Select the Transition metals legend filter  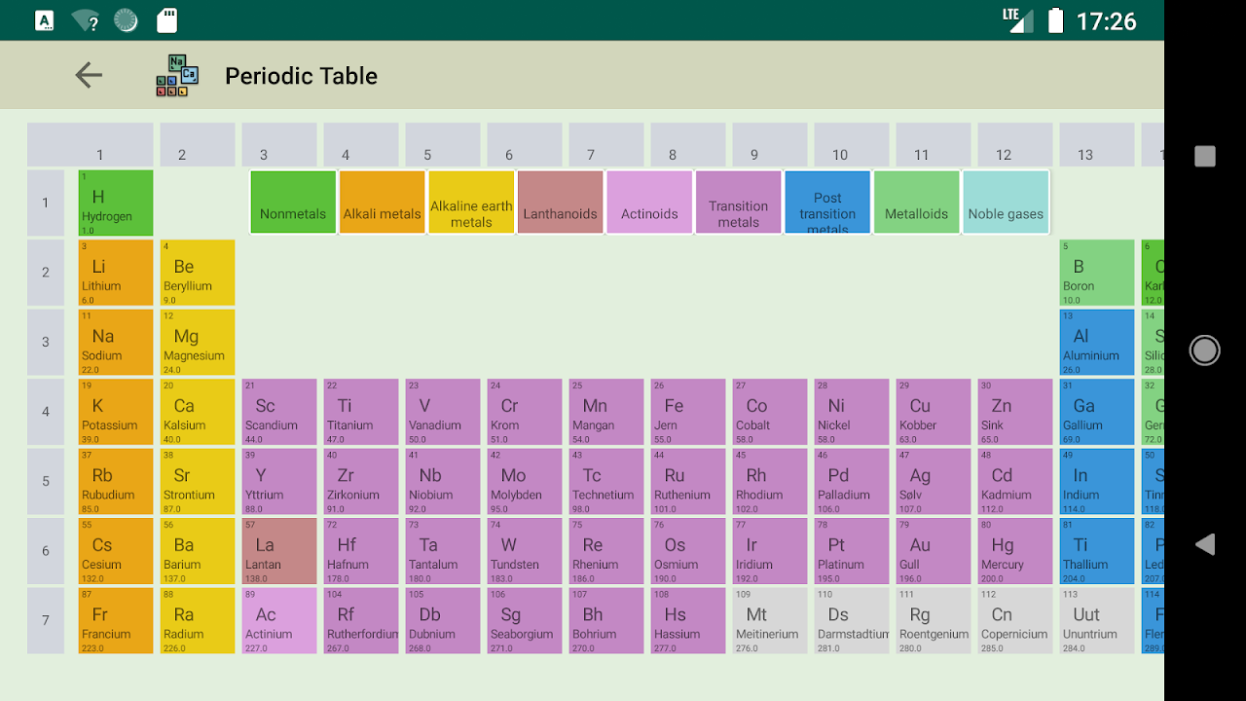tap(738, 203)
